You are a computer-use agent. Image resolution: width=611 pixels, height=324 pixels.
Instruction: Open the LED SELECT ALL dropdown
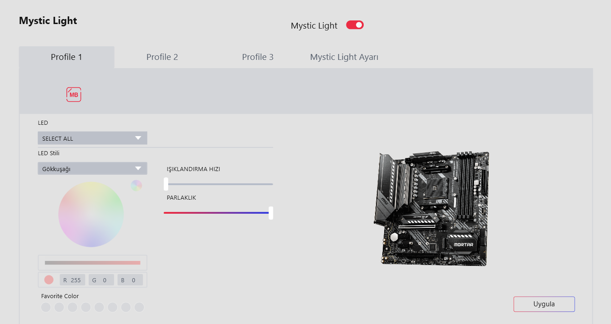pyautogui.click(x=92, y=138)
